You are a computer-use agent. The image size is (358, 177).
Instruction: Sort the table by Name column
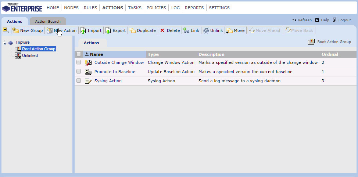click(x=96, y=54)
